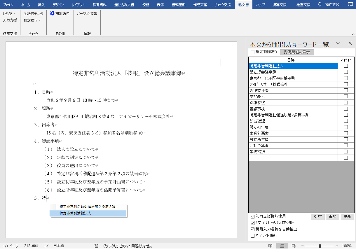
Task: Click the 更新 button
Action: pos(348,217)
